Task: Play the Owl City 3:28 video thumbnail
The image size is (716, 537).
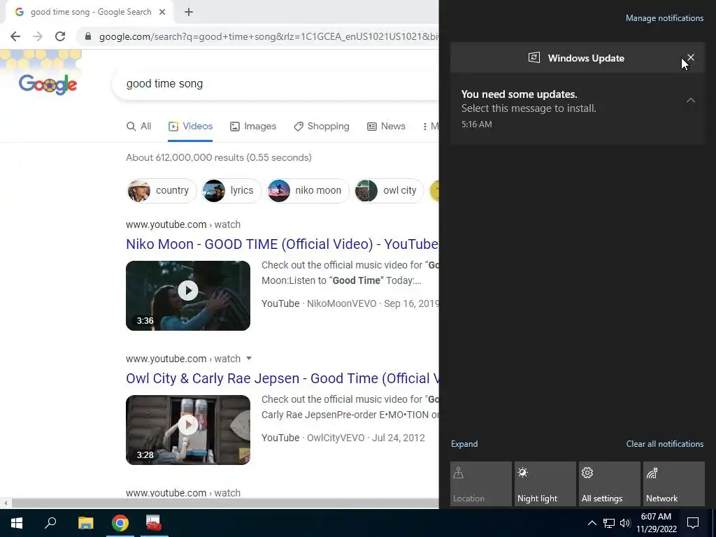Action: pos(188,430)
